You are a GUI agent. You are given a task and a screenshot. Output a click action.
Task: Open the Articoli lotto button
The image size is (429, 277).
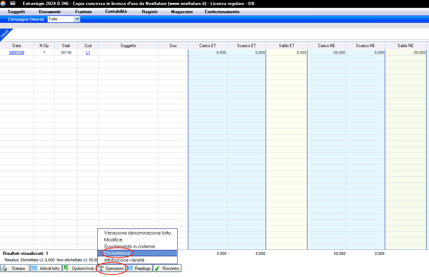(x=46, y=268)
